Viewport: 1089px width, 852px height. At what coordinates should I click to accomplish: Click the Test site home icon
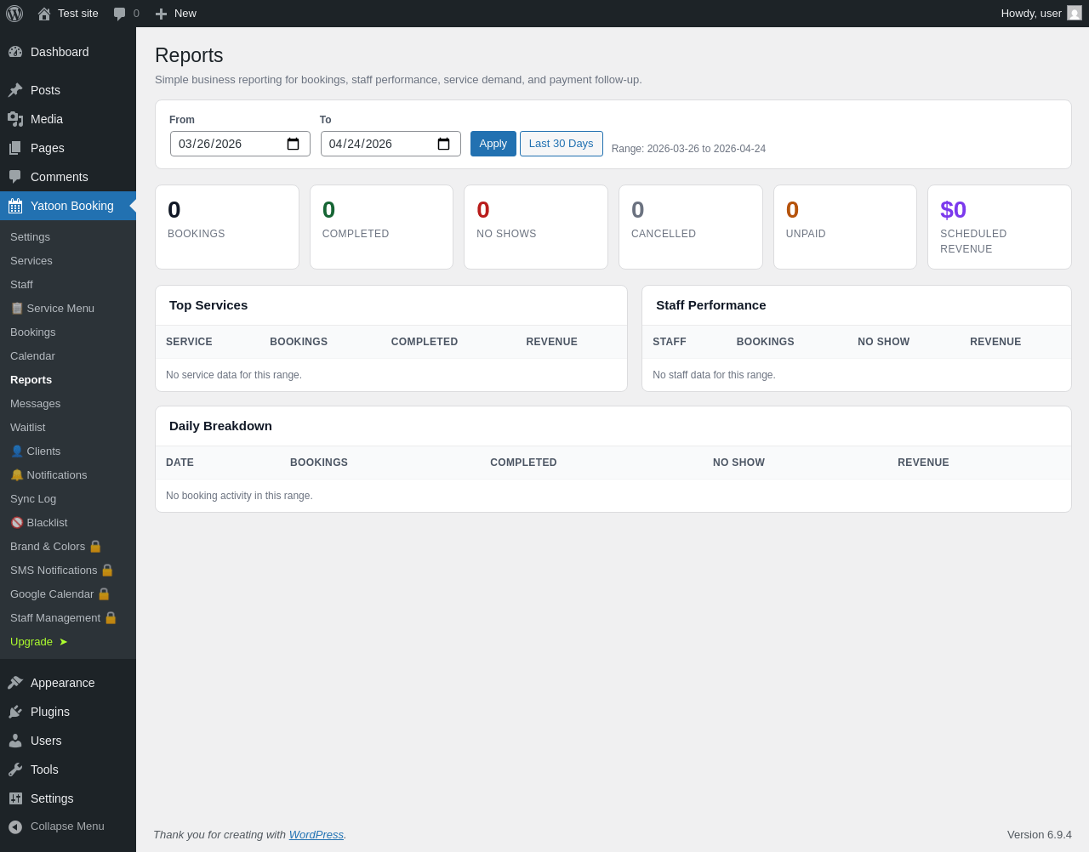(x=44, y=14)
